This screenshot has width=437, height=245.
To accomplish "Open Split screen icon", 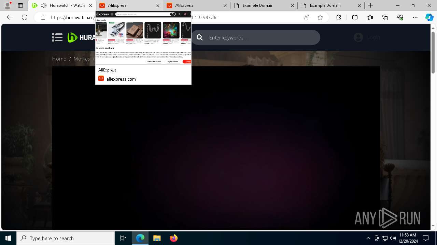I will tap(355, 17).
